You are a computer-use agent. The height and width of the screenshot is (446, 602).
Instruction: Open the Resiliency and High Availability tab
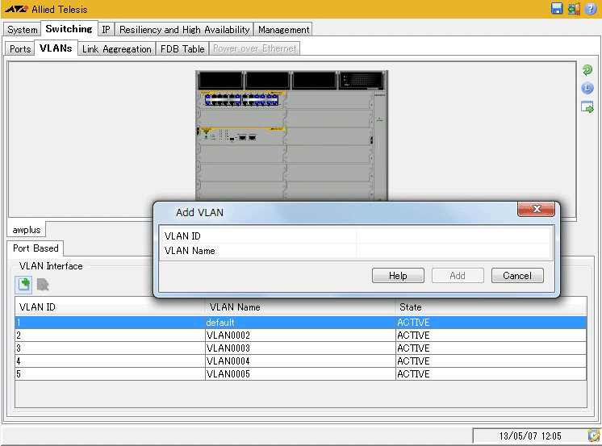[184, 30]
